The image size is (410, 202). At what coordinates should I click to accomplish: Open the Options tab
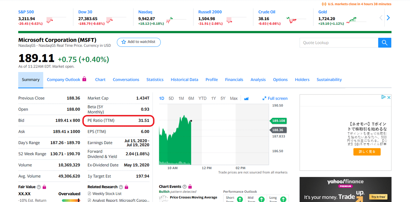(x=280, y=80)
